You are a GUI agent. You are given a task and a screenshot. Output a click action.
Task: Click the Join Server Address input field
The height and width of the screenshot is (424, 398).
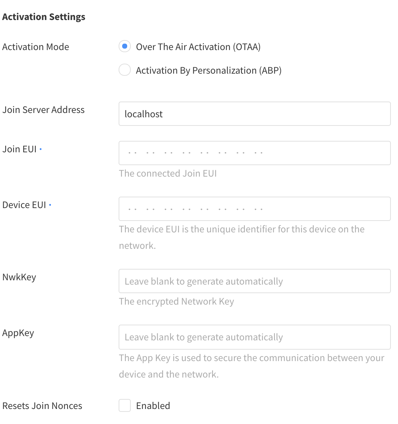[x=254, y=114]
